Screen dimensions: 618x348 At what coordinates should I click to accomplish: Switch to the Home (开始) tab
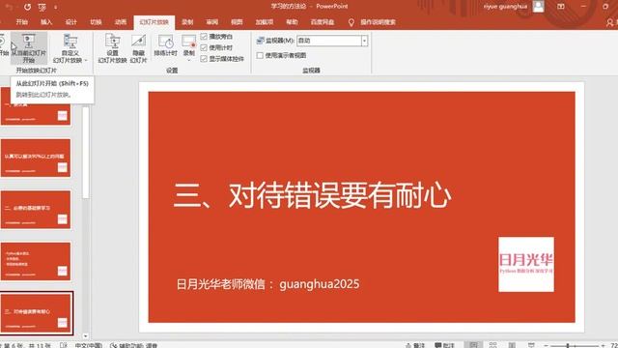[x=21, y=22]
